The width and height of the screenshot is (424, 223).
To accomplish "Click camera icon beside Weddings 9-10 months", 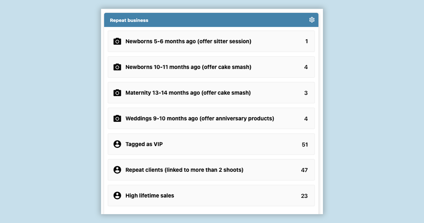I will [117, 119].
